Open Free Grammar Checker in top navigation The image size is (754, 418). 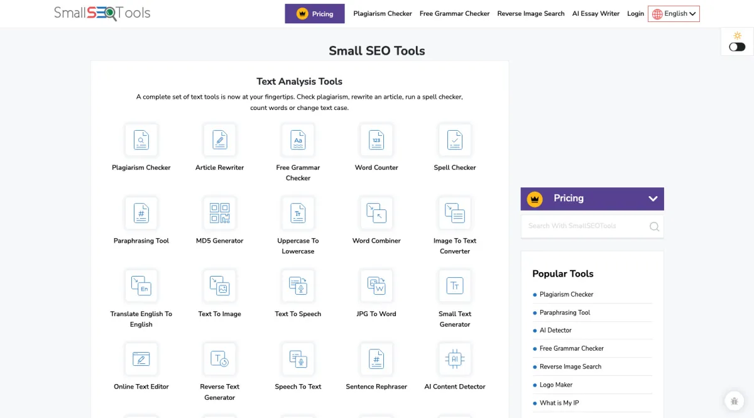[x=454, y=13]
